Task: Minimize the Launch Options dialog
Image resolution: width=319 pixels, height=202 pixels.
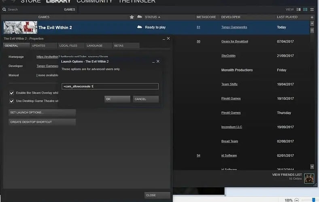Action: [153, 62]
